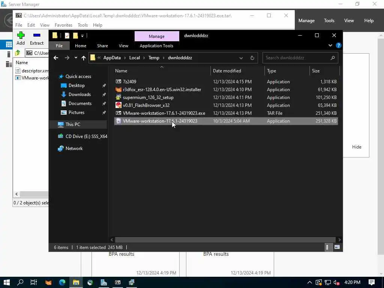
Task: Open the Home ribbon tab
Action: coord(81,46)
